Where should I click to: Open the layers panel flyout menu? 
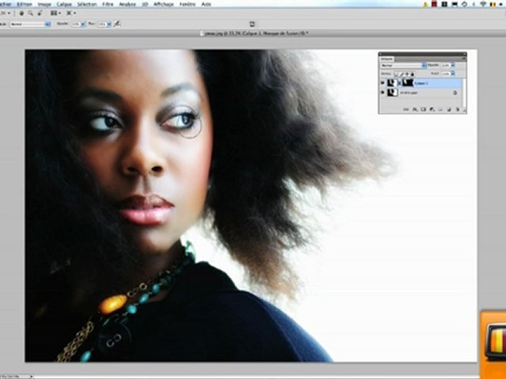(x=464, y=58)
